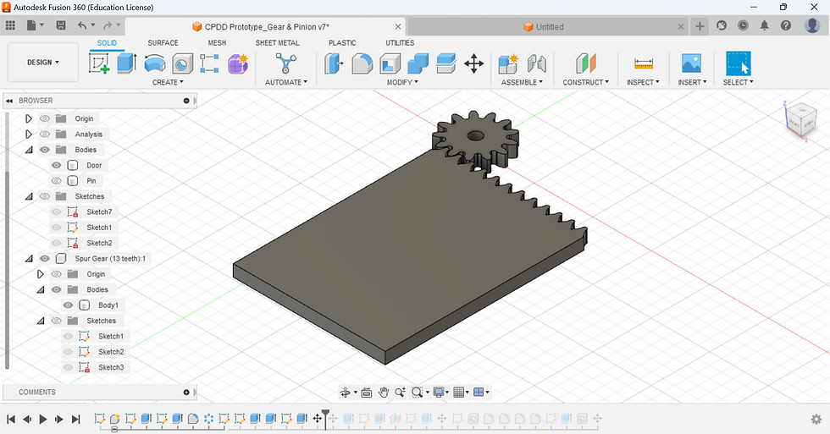Viewport: 830px width, 434px height.
Task: Switch to the PLASTIC tab
Action: 342,43
